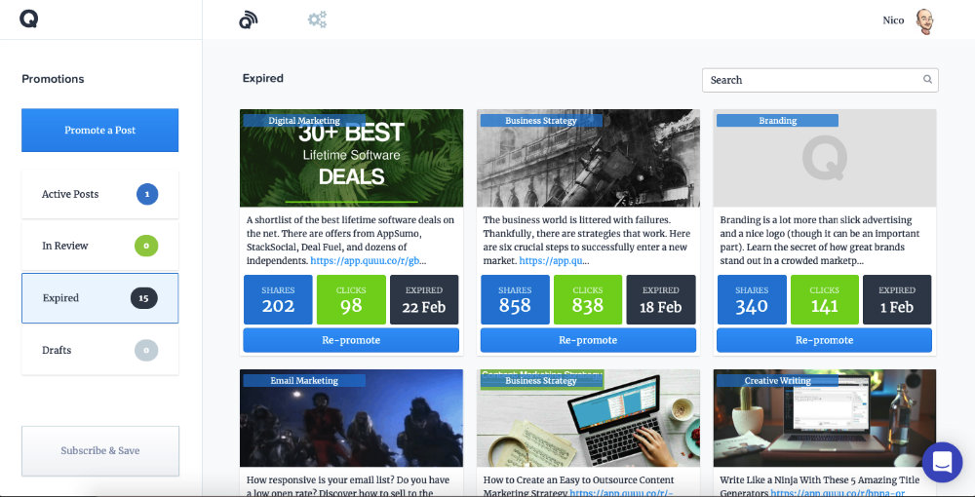Click the Shares 202 stat box

[278, 299]
